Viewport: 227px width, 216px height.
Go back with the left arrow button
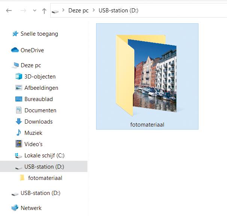coord(9,11)
